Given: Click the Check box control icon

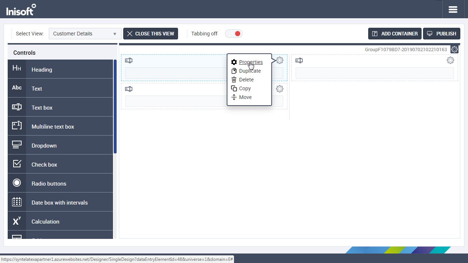Looking at the screenshot, I should pyautogui.click(x=17, y=164).
